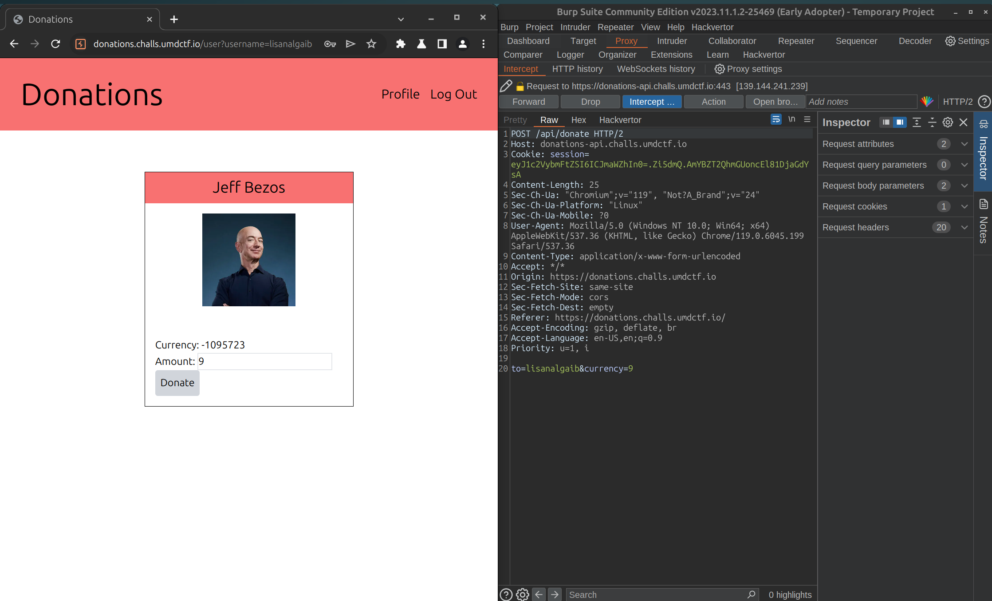Open the search settings gear at bottom
The width and height of the screenshot is (992, 601).
pyautogui.click(x=523, y=594)
